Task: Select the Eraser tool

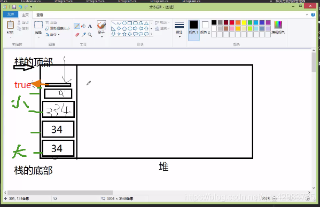Action: [77, 35]
